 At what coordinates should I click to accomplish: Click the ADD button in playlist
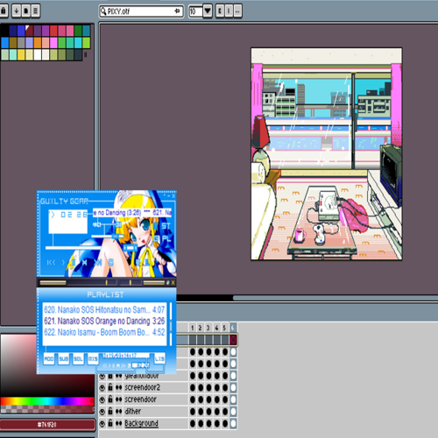[49, 358]
